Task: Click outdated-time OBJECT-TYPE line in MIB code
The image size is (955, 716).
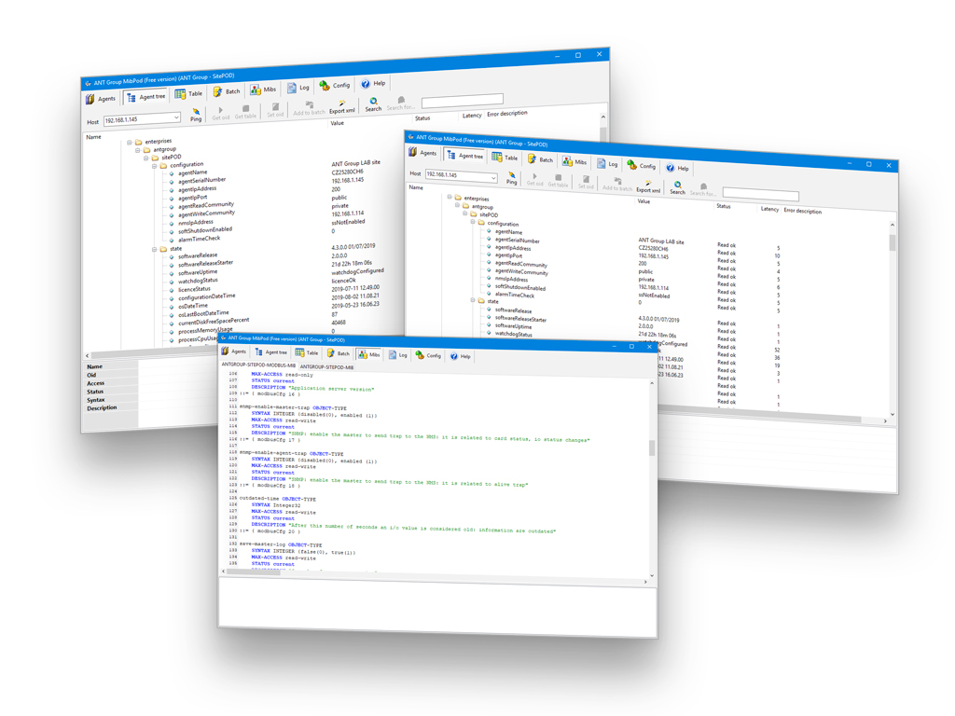Action: click(x=278, y=499)
